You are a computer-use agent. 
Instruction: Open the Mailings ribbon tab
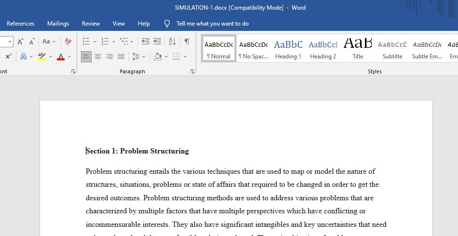click(x=58, y=24)
